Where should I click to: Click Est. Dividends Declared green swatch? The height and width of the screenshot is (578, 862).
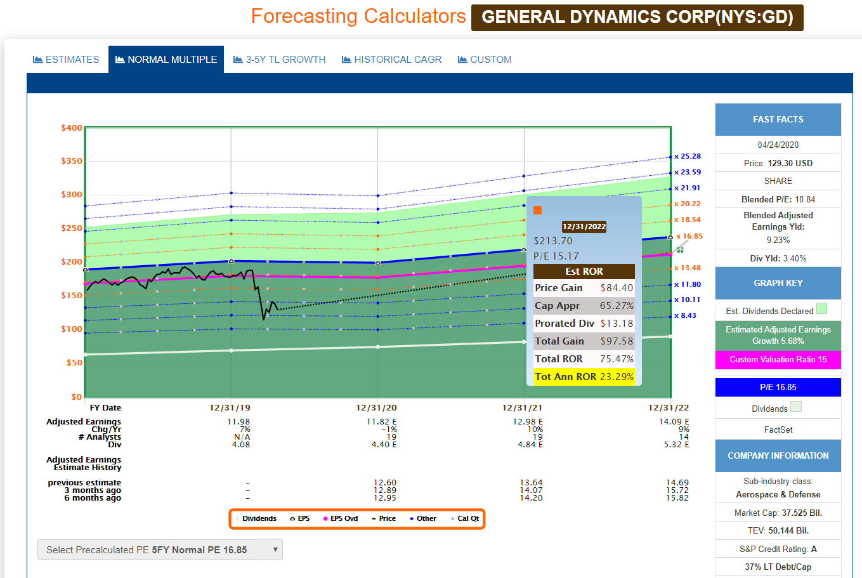pyautogui.click(x=821, y=308)
